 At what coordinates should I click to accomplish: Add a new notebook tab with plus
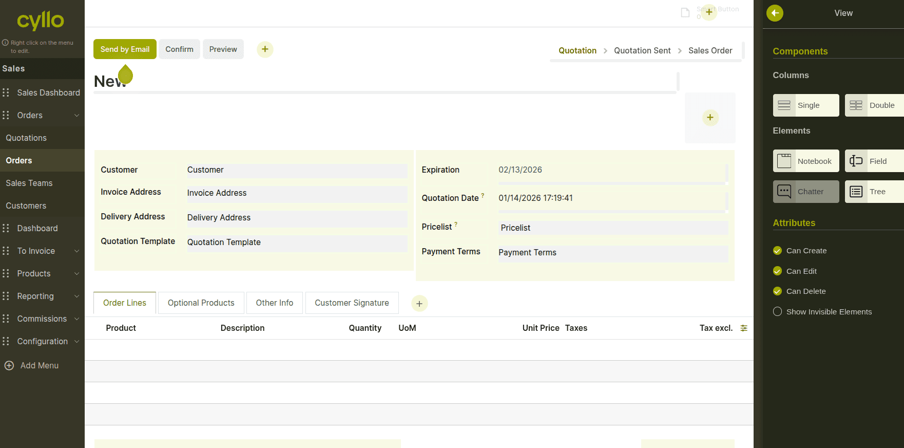tap(419, 304)
